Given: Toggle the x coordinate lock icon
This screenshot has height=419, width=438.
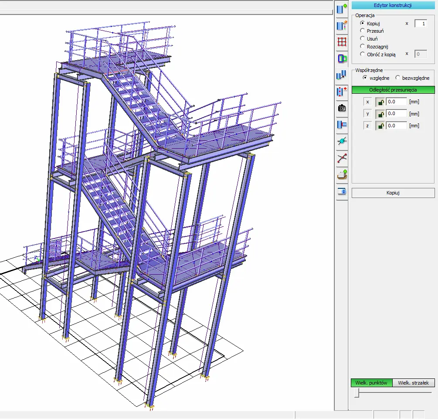Looking at the screenshot, I should 380,102.
